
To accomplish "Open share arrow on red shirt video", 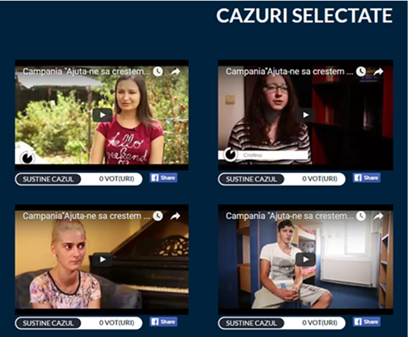I will tap(175, 71).
